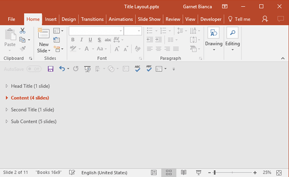Toggle the AutoSave switch

[34, 69]
